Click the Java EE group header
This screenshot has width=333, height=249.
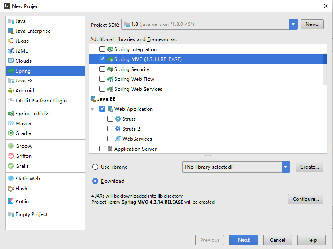pyautogui.click(x=103, y=99)
